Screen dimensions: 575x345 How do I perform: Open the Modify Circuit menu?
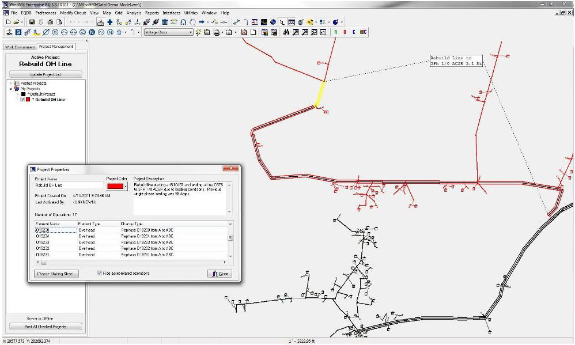pos(73,13)
